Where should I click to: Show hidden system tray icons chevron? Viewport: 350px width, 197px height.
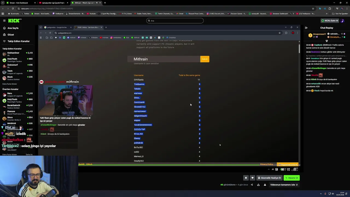321,194
